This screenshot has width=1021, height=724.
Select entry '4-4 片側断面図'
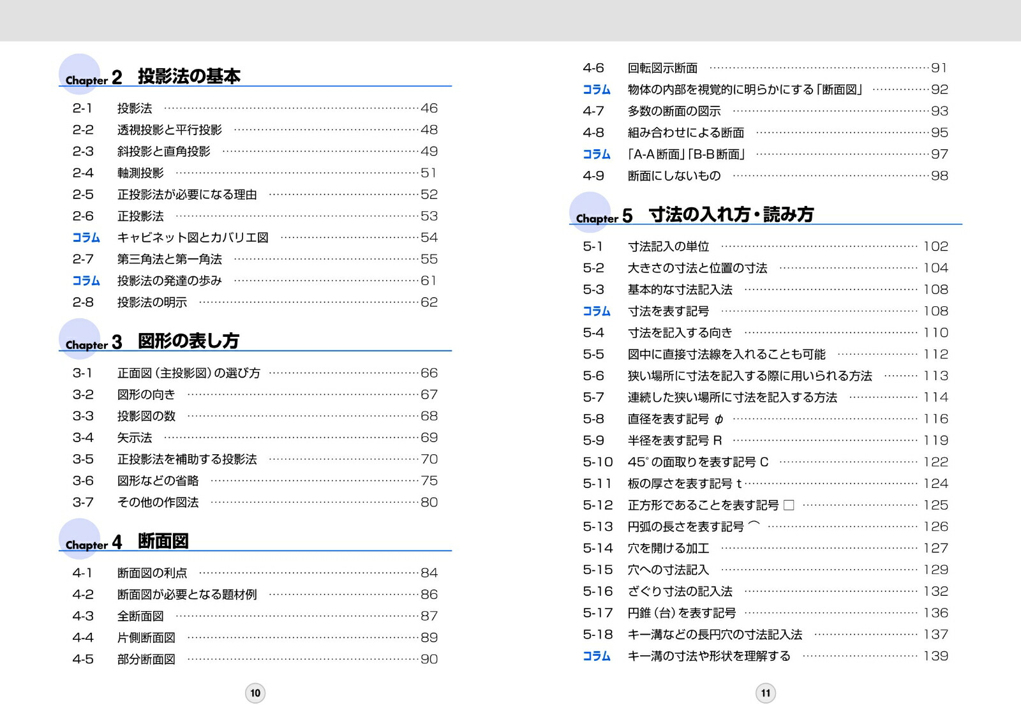point(255,638)
